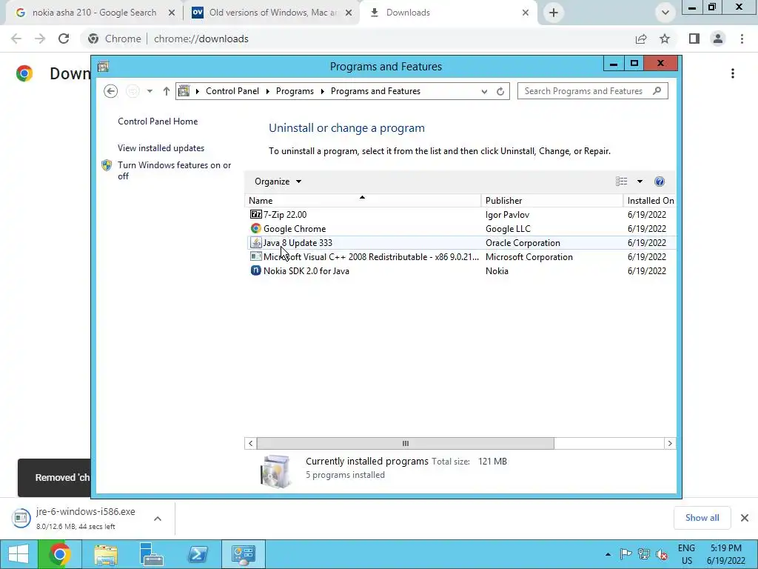
Task: Reload the Chrome downloads page
Action: (x=64, y=39)
